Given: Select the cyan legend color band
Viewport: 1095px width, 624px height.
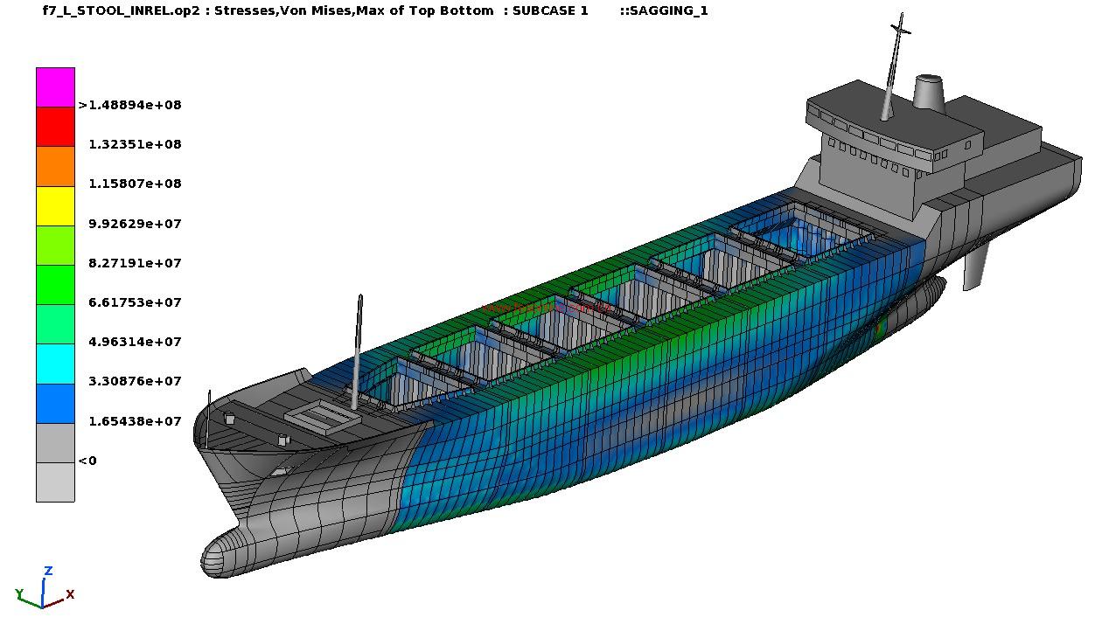Looking at the screenshot, I should [55, 364].
